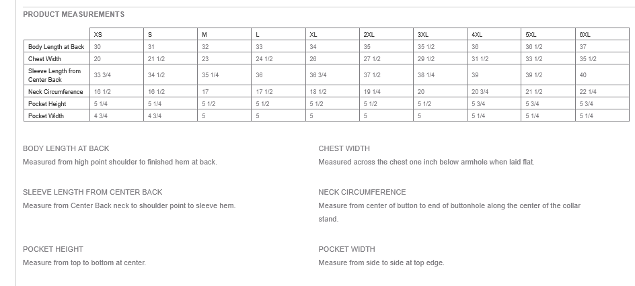Click the Body Length at Back row label
The image size is (635, 286).
pos(57,47)
